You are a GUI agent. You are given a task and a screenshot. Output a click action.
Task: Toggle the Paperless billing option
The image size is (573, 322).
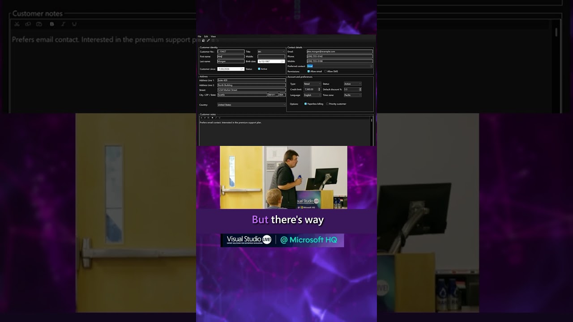tap(306, 104)
